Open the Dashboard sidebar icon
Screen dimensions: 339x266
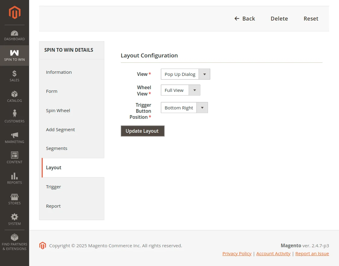point(15,35)
